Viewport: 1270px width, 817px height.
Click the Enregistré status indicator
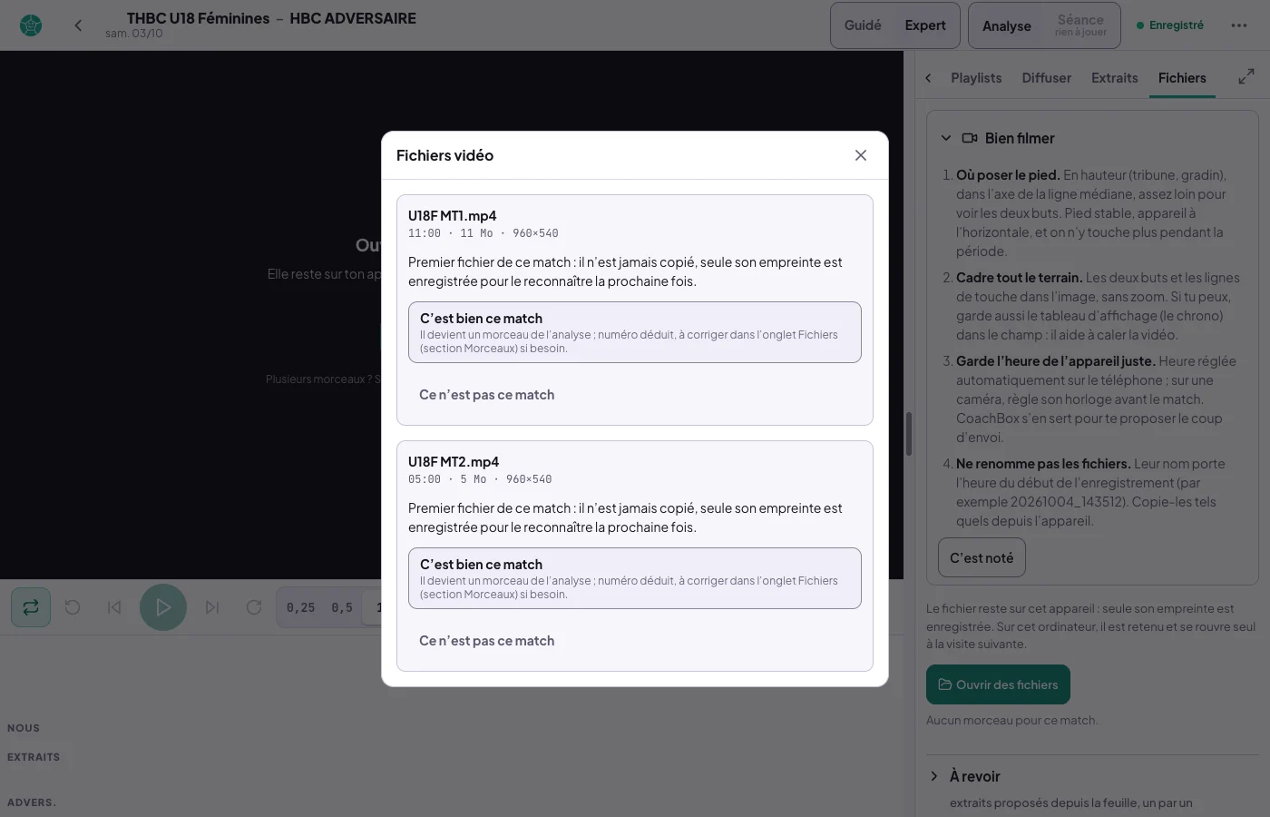(x=1170, y=25)
